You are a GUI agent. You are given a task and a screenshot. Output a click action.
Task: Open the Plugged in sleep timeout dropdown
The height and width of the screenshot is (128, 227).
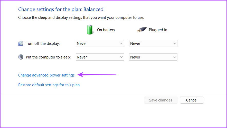point(153,57)
